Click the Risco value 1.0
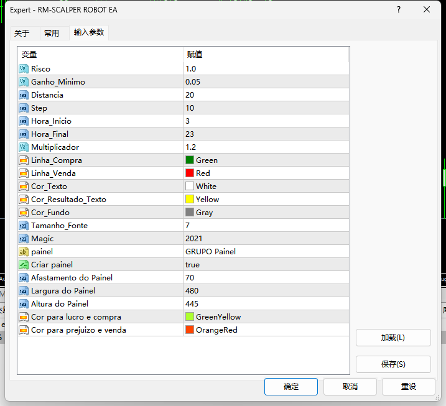 pos(190,69)
